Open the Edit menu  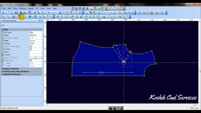[x=9, y=8]
